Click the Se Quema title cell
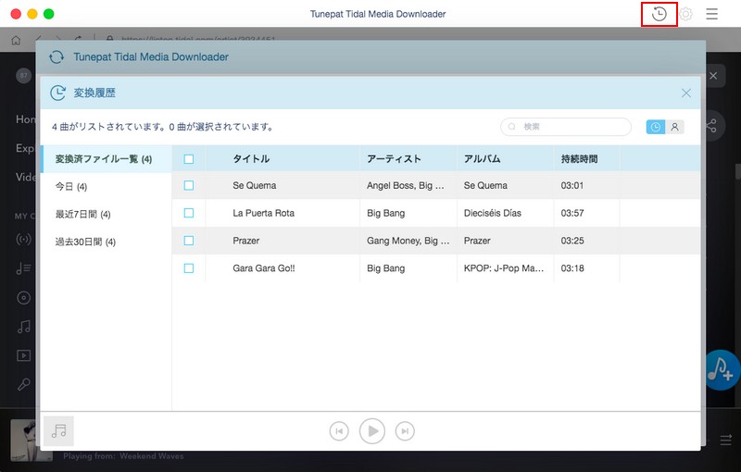The image size is (741, 472). point(254,185)
